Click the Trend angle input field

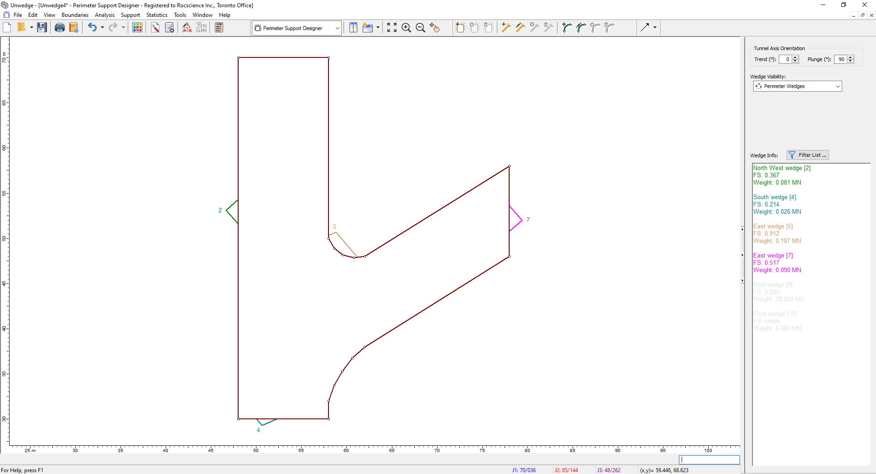point(786,59)
